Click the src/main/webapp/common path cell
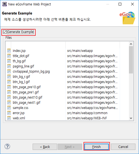 click(x=87, y=113)
